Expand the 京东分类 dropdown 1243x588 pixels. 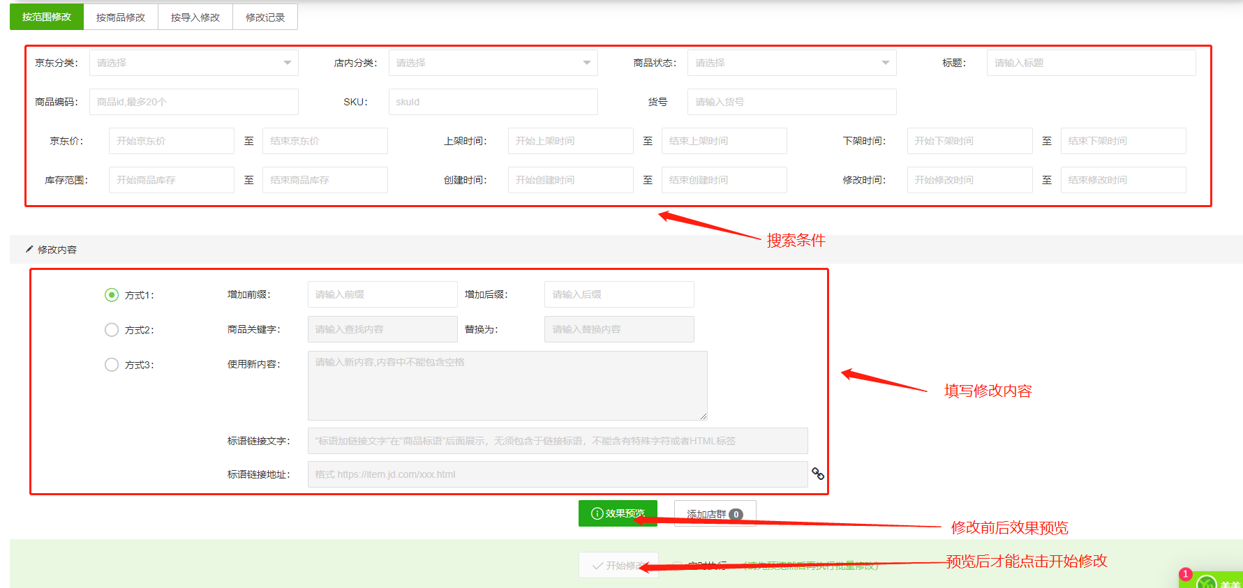pos(193,63)
